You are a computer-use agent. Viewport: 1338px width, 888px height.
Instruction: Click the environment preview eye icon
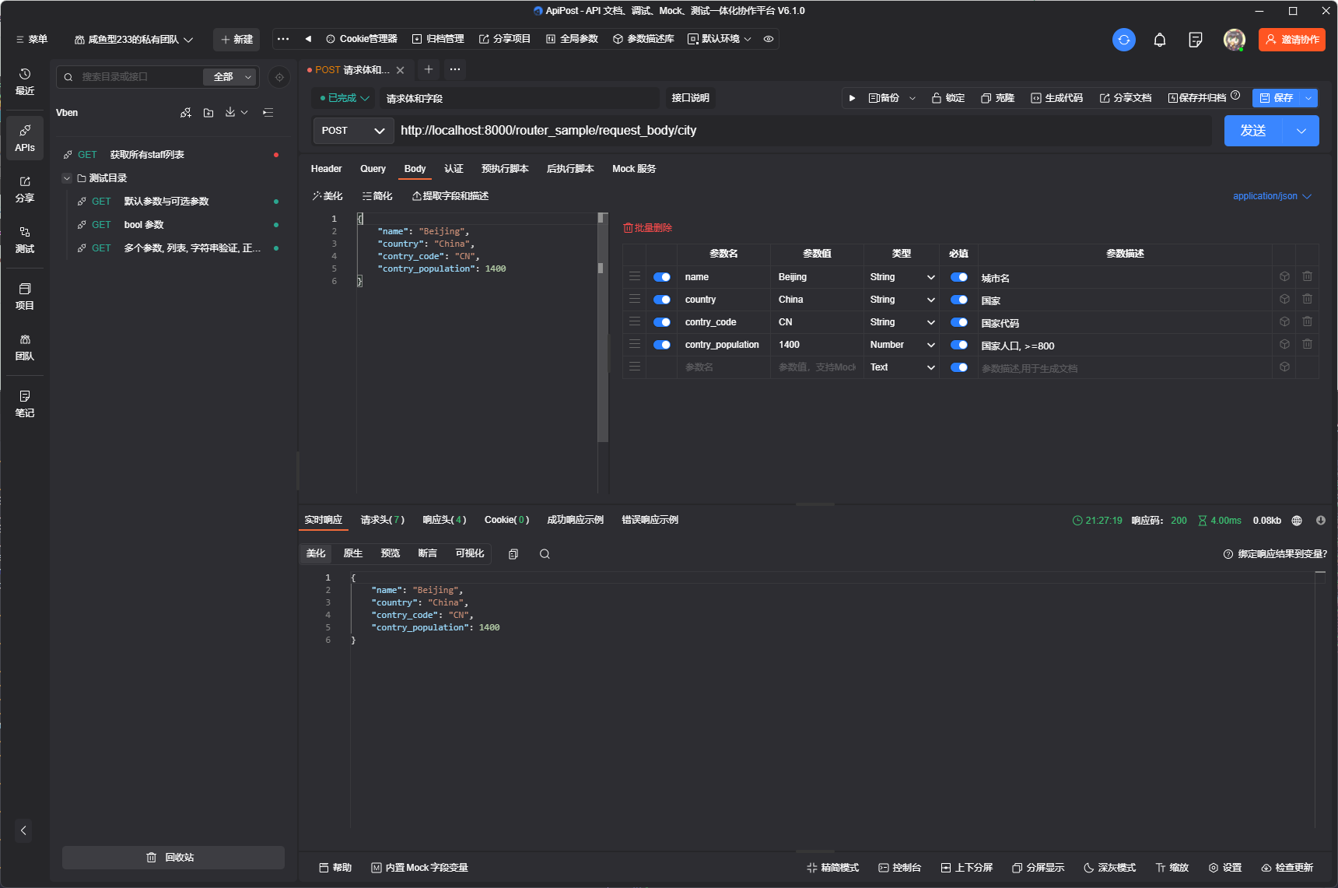click(769, 39)
